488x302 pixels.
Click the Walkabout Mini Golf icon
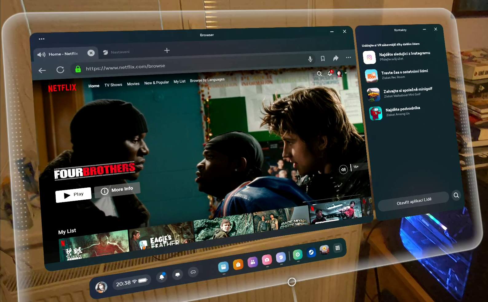pyautogui.click(x=373, y=94)
